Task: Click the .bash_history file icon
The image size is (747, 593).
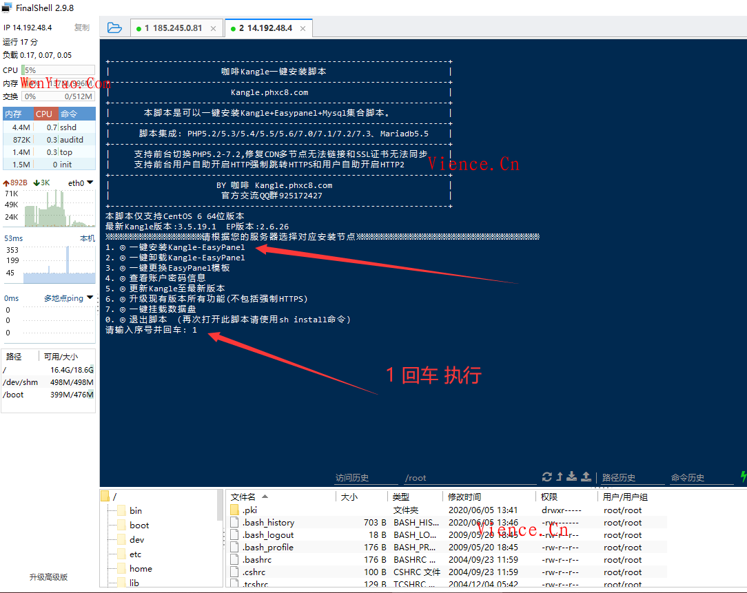Action: [x=234, y=523]
